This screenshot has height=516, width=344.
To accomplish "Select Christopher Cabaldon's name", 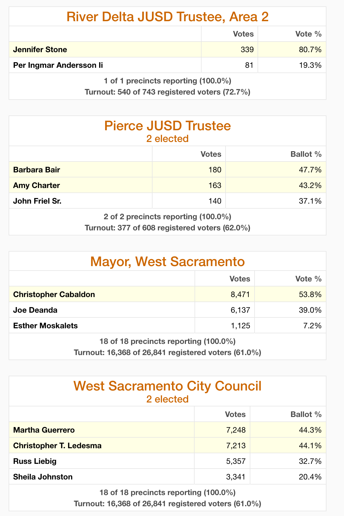I will point(54,294).
